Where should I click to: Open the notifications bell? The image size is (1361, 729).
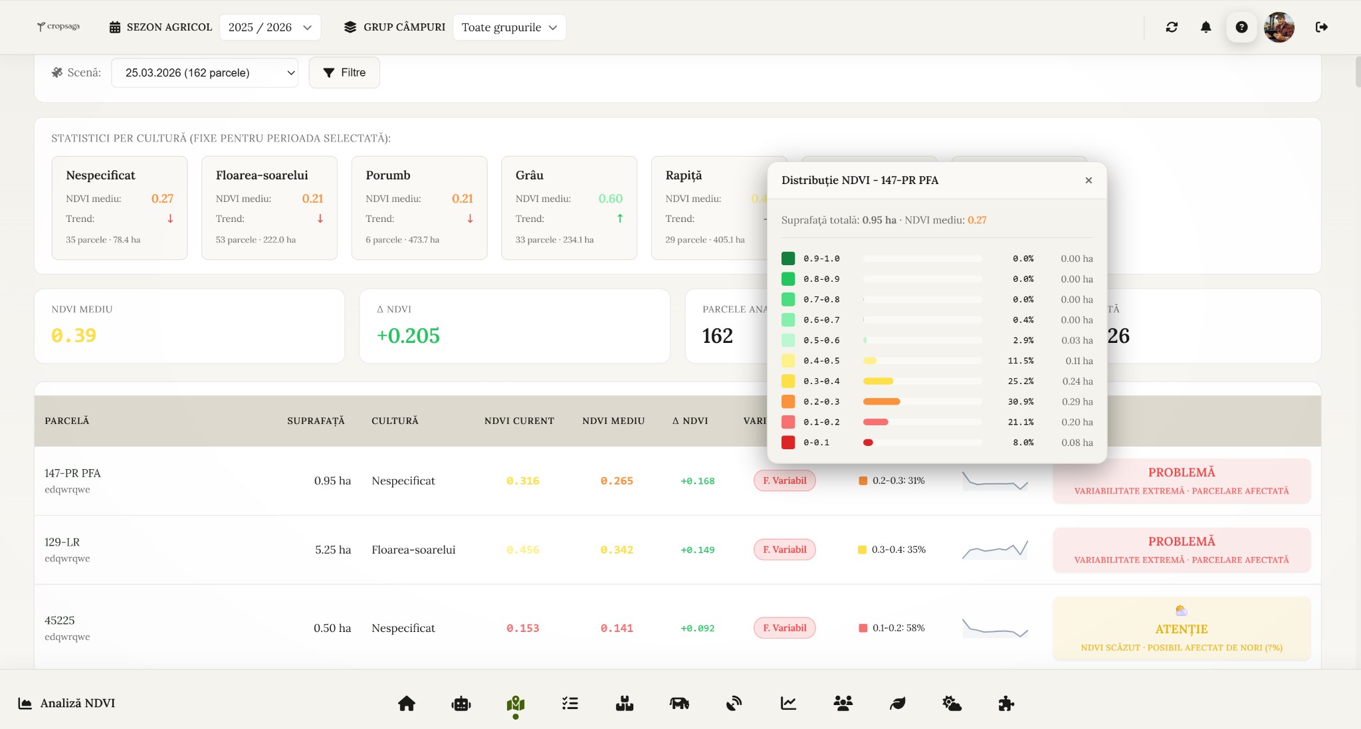pos(1205,27)
